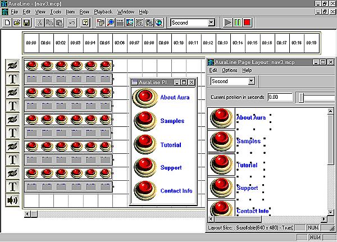Image resolution: width=337 pixels, height=242 pixels.
Task: Click the Copy toolbar icon
Action: click(x=49, y=22)
